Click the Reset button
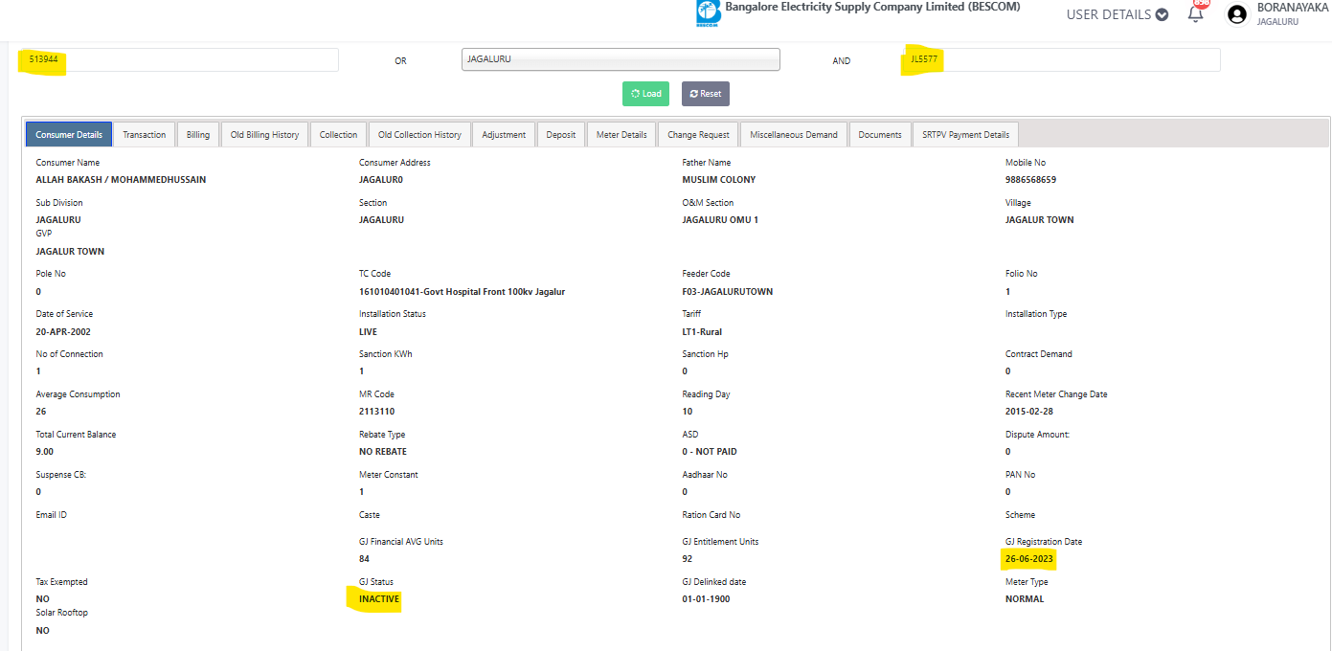The width and height of the screenshot is (1332, 651). click(706, 94)
